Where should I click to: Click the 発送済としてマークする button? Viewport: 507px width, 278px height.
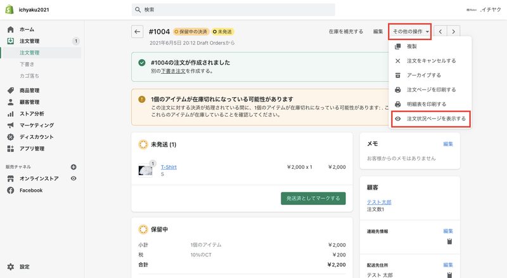point(313,198)
